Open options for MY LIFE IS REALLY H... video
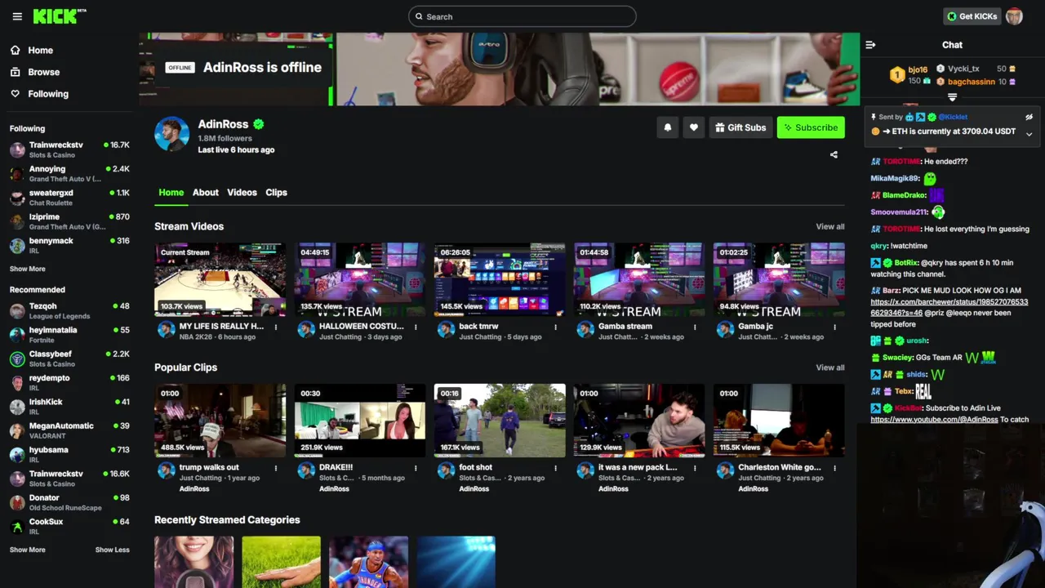Screen dimensions: 1045x588 click(x=276, y=327)
